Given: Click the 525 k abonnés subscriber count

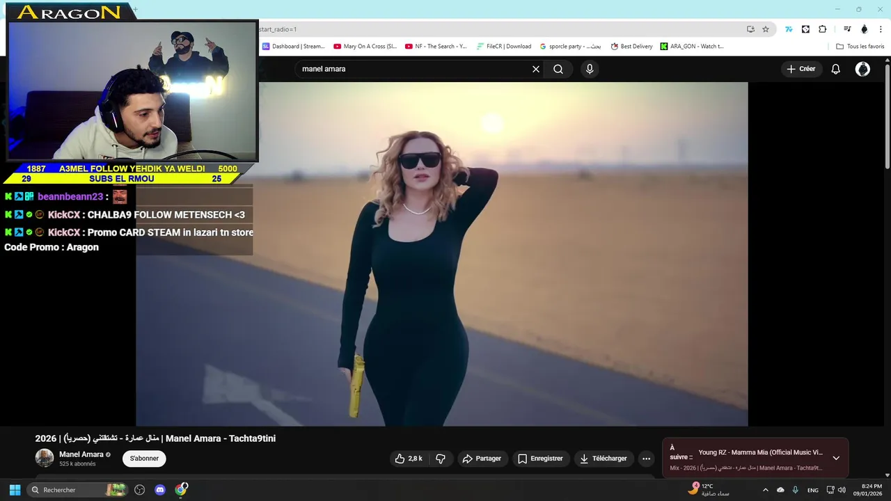Looking at the screenshot, I should [x=77, y=464].
